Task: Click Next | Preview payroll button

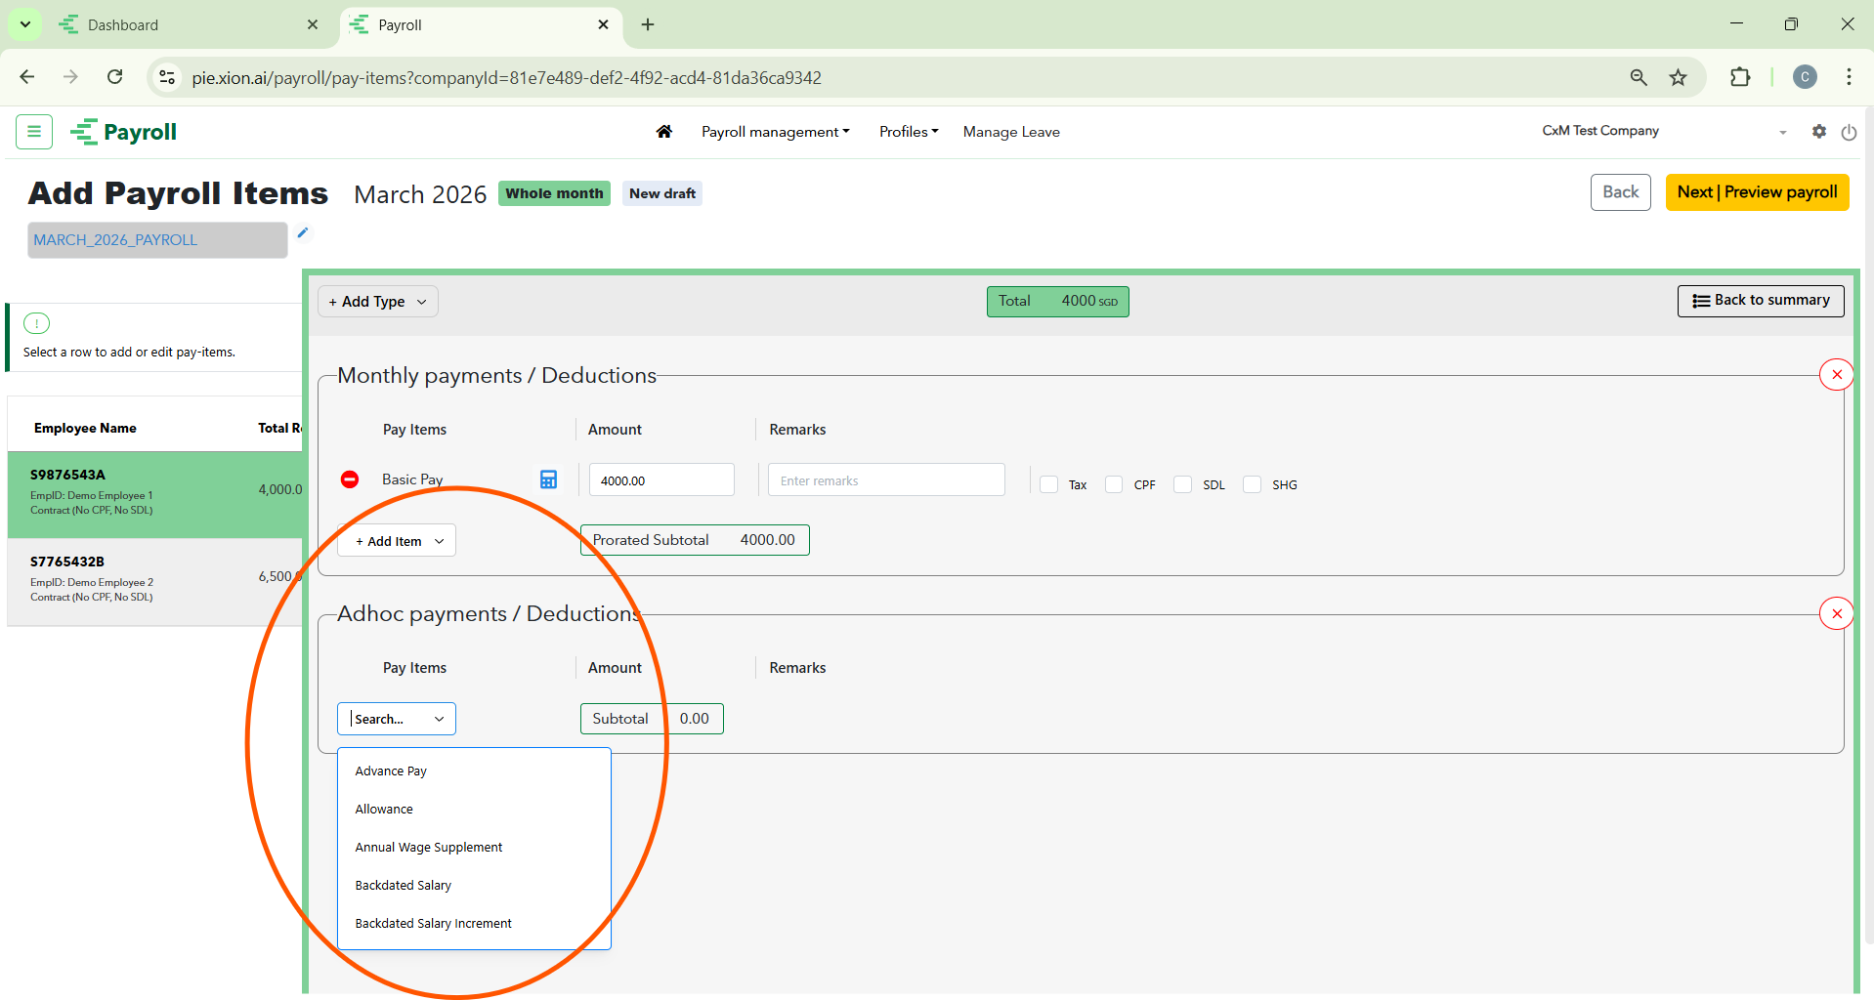Action: tap(1757, 192)
